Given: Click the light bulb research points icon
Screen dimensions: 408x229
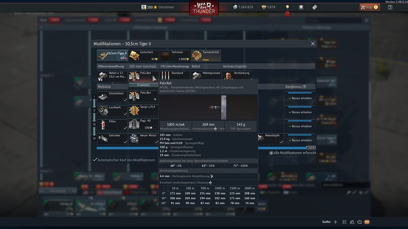Looking at the screenshot, I should click(x=287, y=7).
